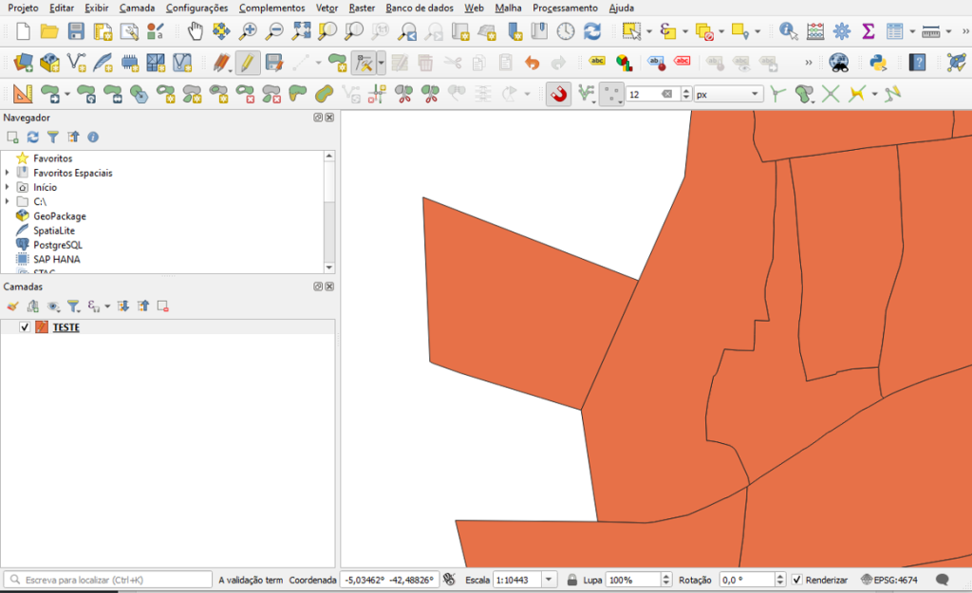
Task: Toggle the snapping magnet icon
Action: (559, 94)
